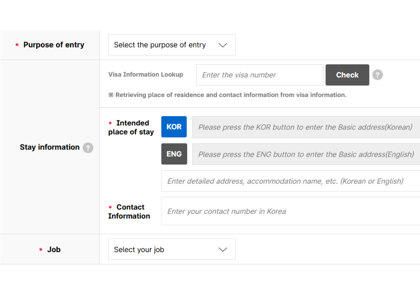Focus the Enter the visa number field
Viewport: 420px width, 303px height.
(259, 75)
